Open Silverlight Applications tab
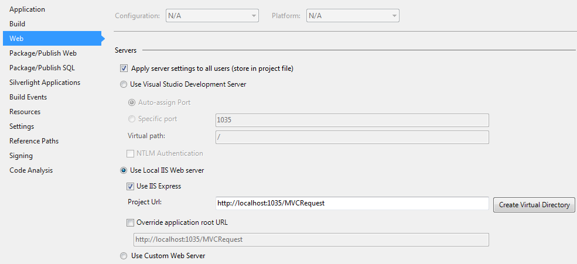 click(x=45, y=83)
